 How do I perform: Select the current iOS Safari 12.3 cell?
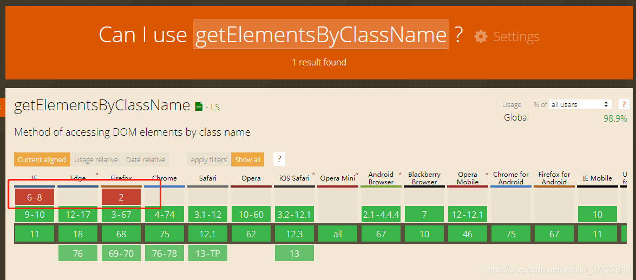tap(294, 234)
